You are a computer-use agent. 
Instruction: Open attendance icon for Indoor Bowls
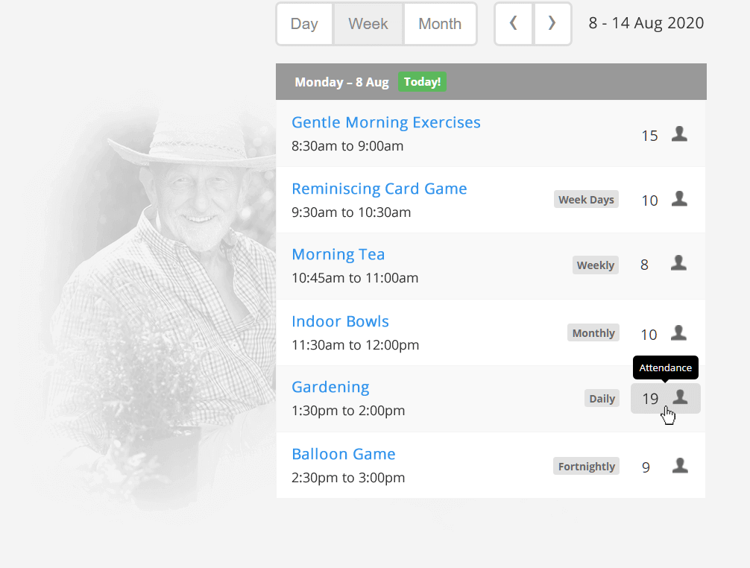pos(678,333)
